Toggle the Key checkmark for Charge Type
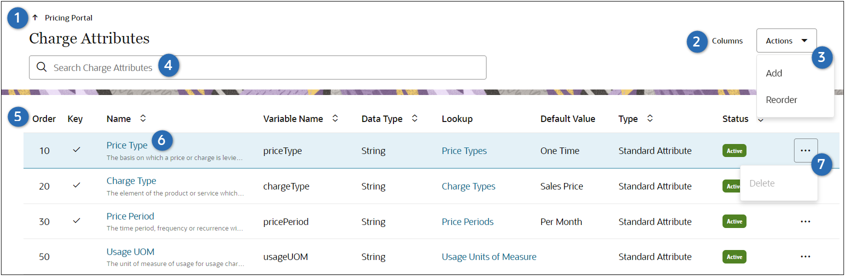This screenshot has height=276, width=845. click(x=76, y=185)
